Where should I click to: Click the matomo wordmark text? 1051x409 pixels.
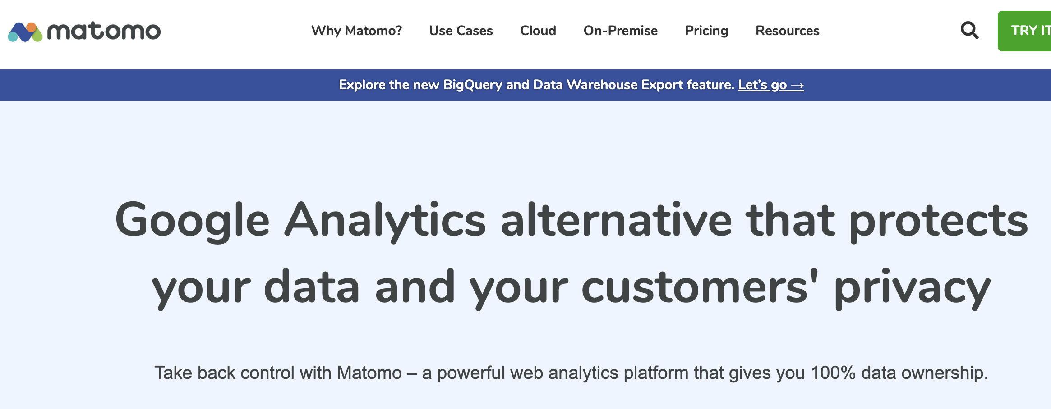pyautogui.click(x=104, y=31)
